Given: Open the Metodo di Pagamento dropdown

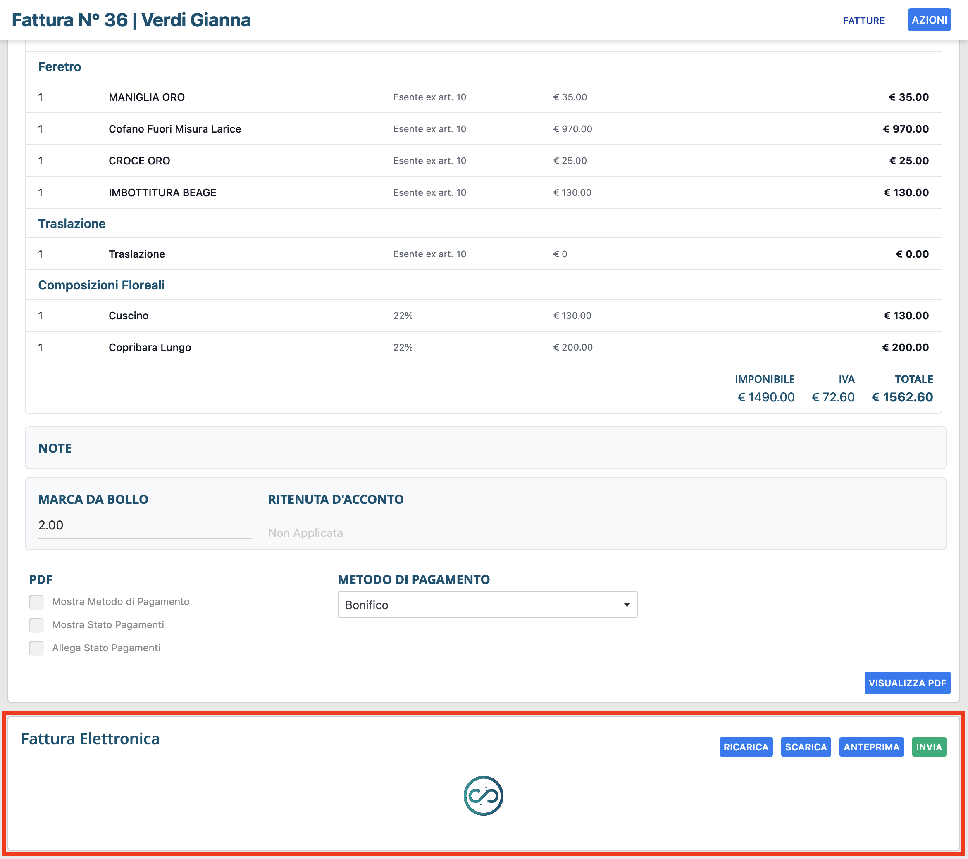Looking at the screenshot, I should tap(487, 605).
